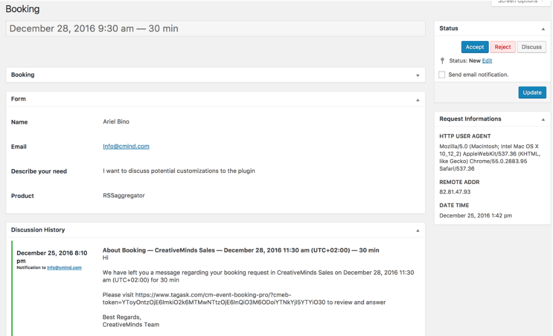This screenshot has width=553, height=336.
Task: Open the Discuss option
Action: [531, 47]
